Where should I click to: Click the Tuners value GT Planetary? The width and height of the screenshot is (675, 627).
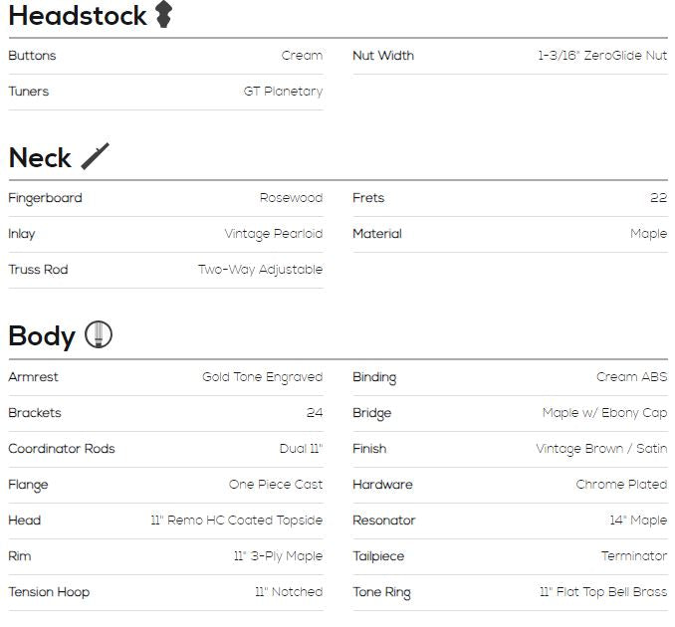[283, 92]
